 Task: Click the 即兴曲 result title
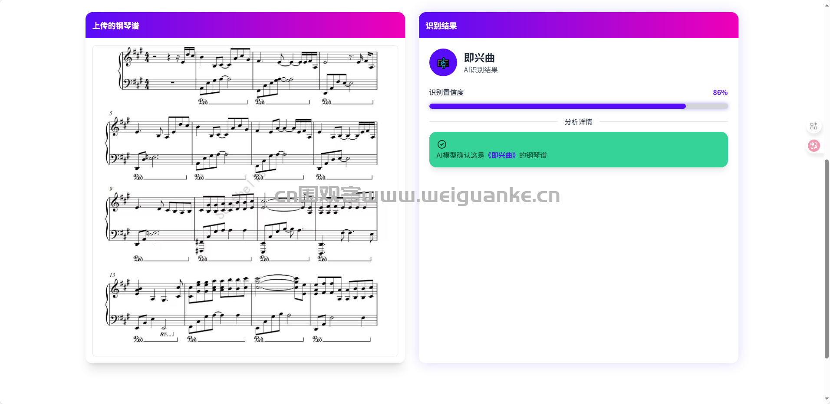pos(479,58)
